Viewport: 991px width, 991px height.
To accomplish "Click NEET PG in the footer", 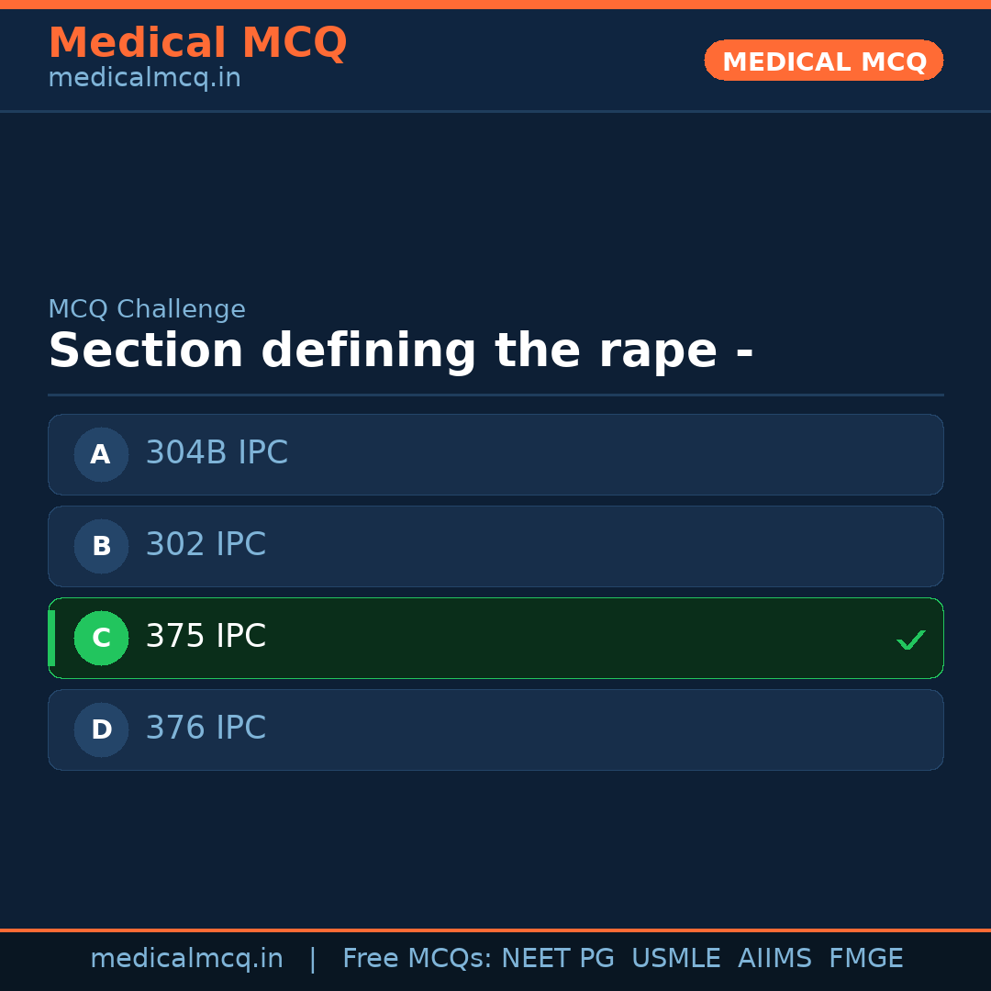I will pos(557,958).
